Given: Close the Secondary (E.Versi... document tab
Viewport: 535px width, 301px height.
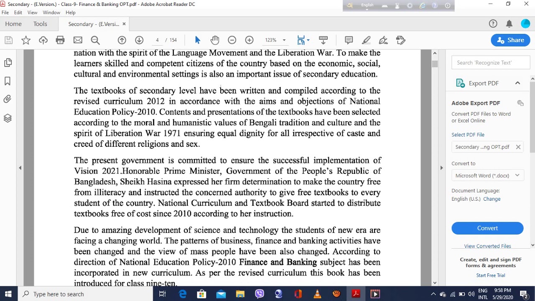Looking at the screenshot, I should (x=124, y=24).
